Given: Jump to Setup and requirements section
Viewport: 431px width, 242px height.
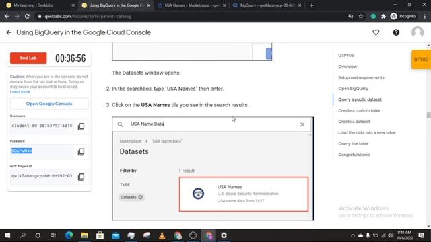Looking at the screenshot, I should coord(361,77).
